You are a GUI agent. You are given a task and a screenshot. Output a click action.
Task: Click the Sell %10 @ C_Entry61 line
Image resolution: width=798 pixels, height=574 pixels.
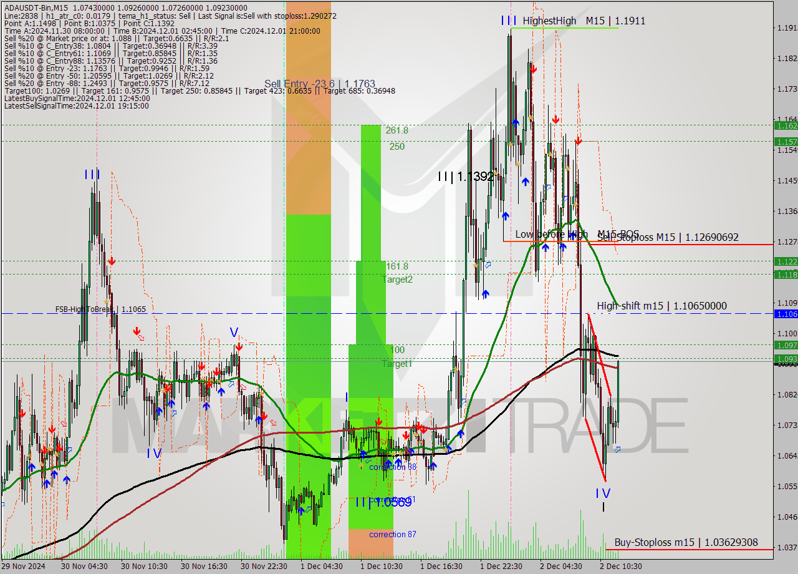tap(110, 53)
